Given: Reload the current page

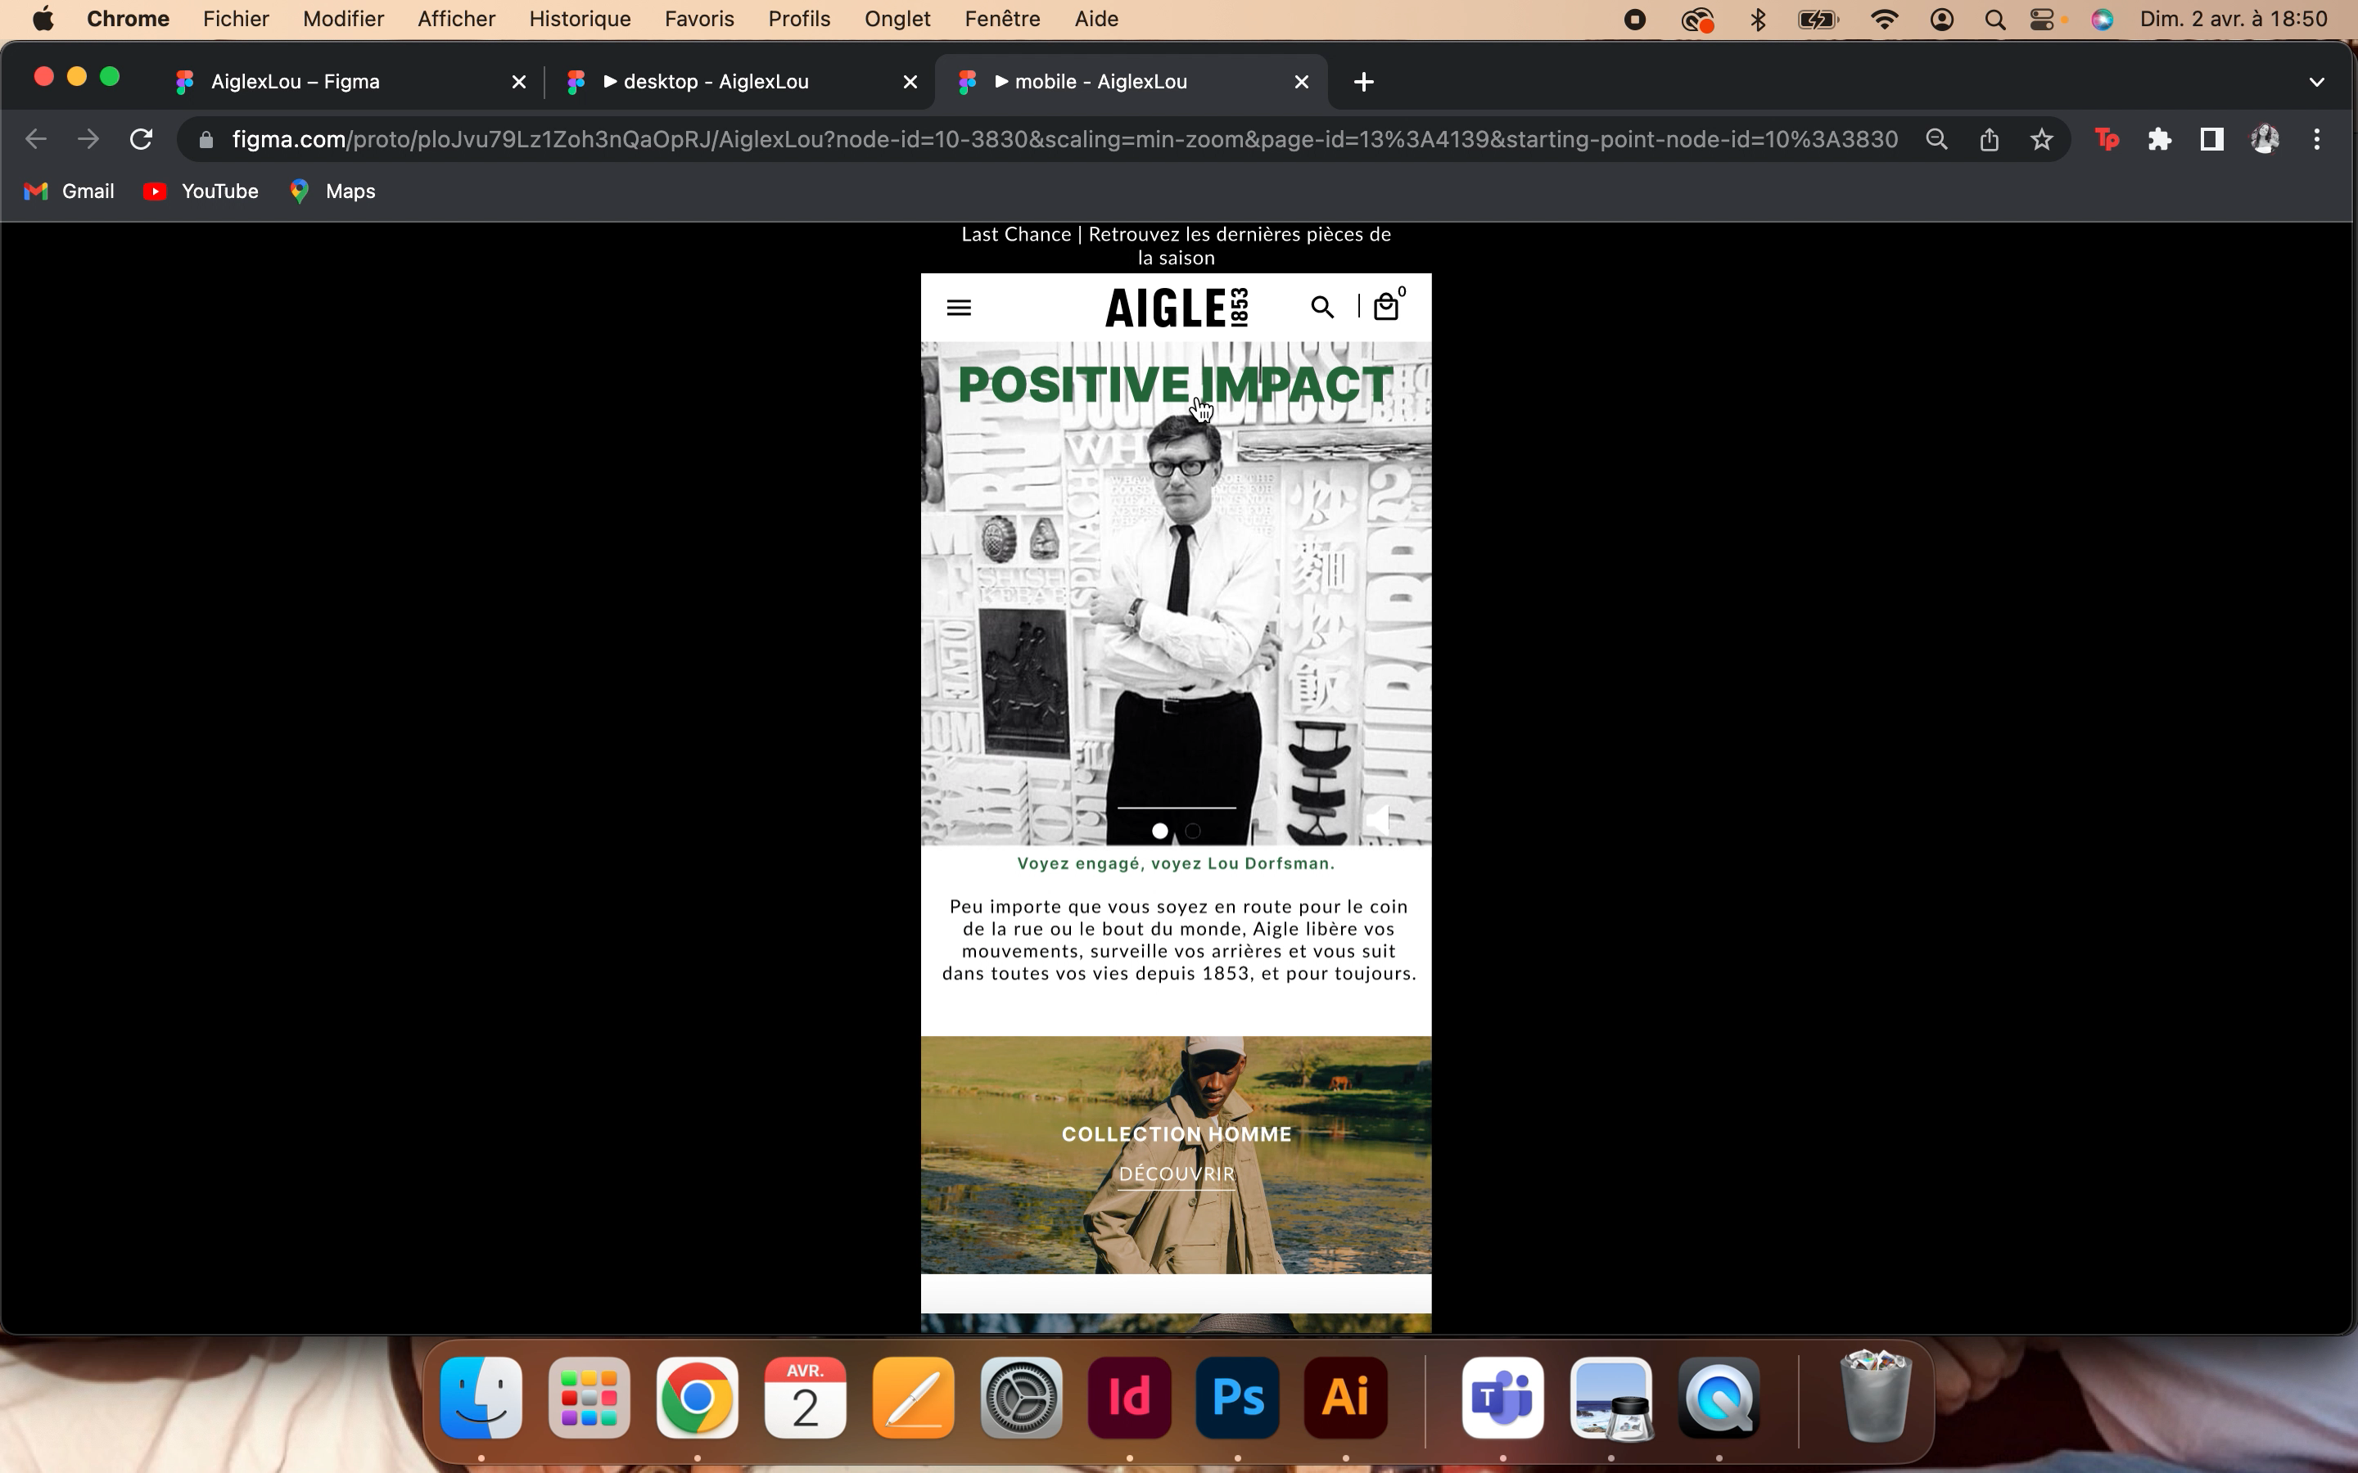Looking at the screenshot, I should (142, 139).
